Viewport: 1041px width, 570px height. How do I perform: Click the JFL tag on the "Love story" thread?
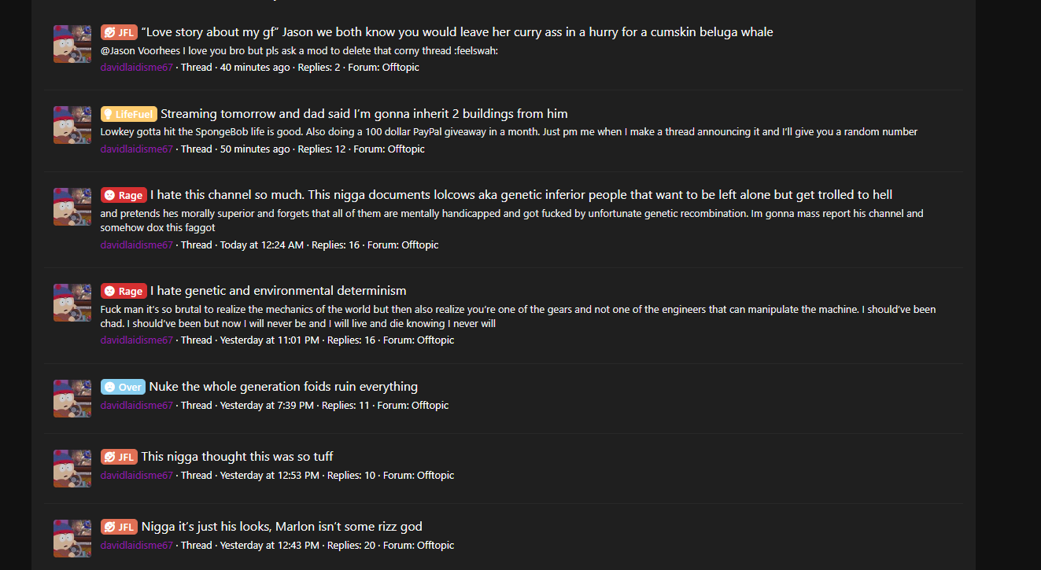point(119,32)
